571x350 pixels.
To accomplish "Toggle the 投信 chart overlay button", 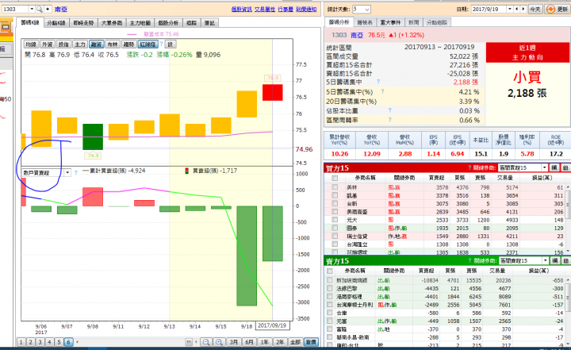I will point(63,44).
